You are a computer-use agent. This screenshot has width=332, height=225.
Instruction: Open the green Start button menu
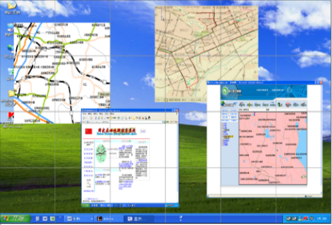click(16, 218)
